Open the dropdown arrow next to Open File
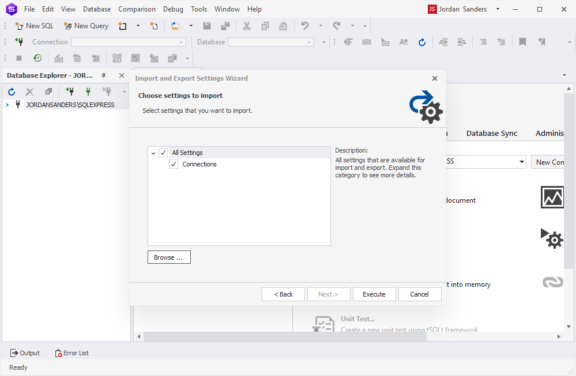The image size is (576, 376). point(191,26)
